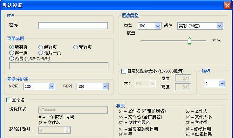Click the 宽度 594 field
233x138 pixels.
point(183,78)
